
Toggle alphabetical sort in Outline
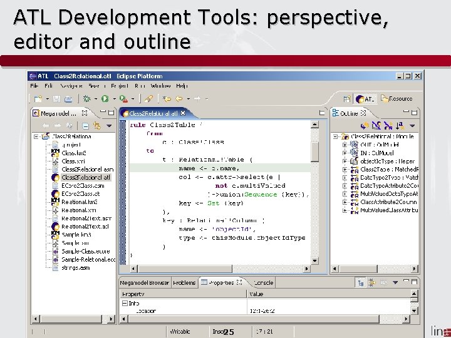[x=400, y=126]
